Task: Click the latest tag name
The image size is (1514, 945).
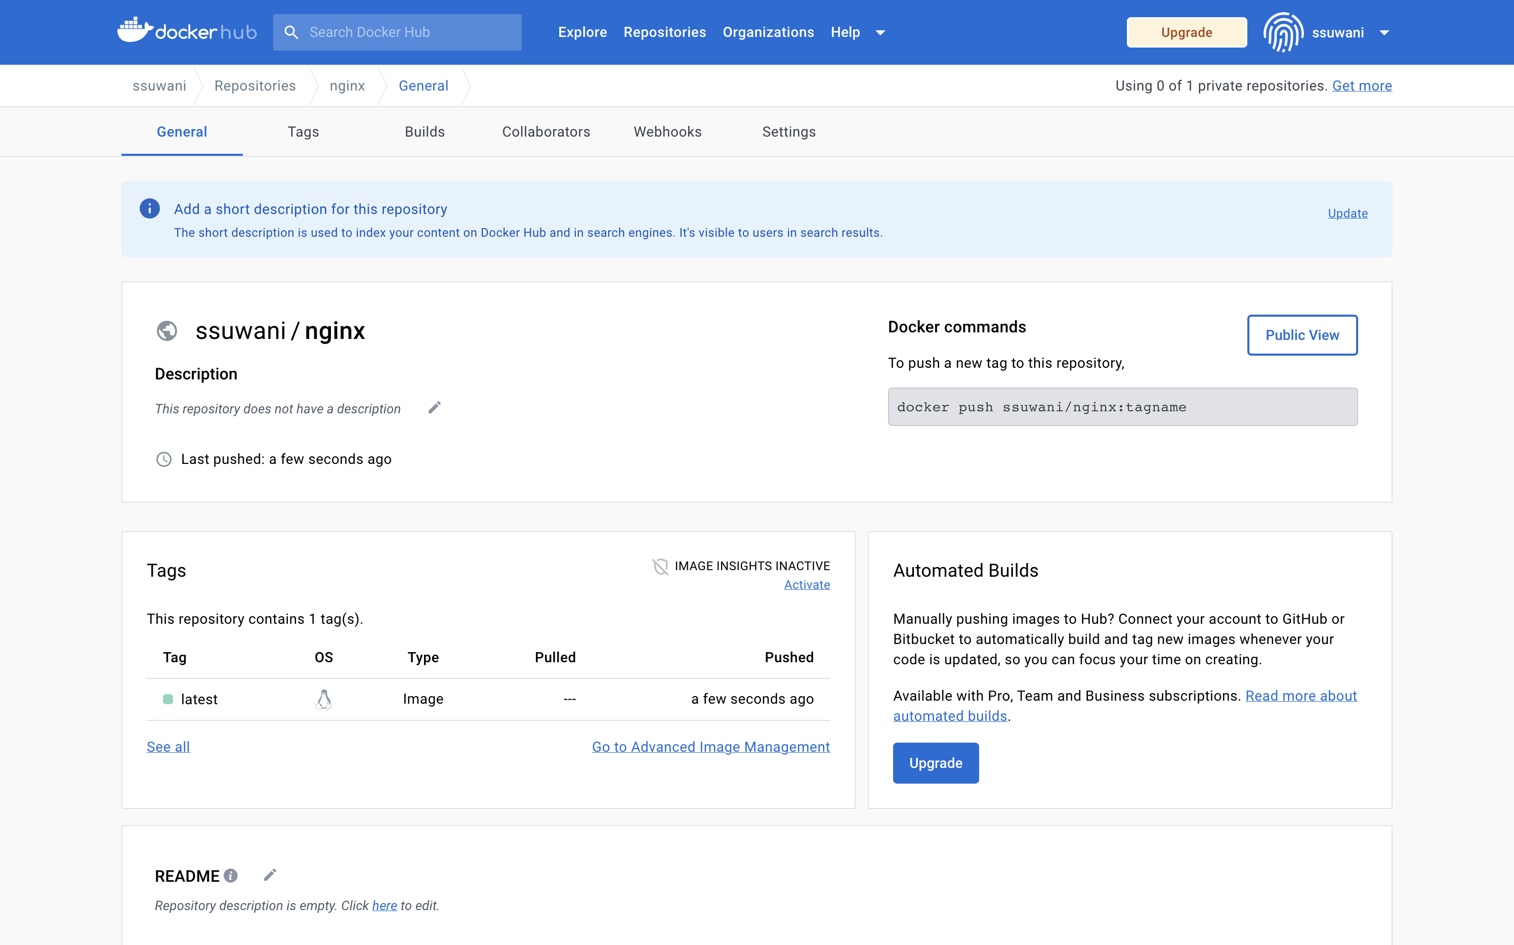Action: [x=199, y=699]
